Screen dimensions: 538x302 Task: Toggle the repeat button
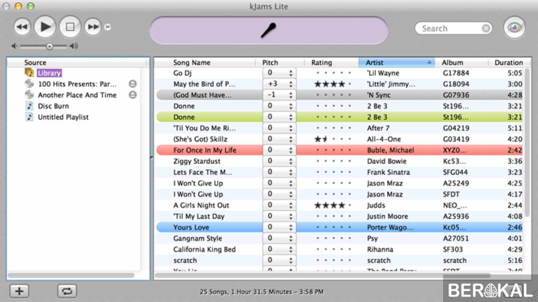(x=67, y=291)
